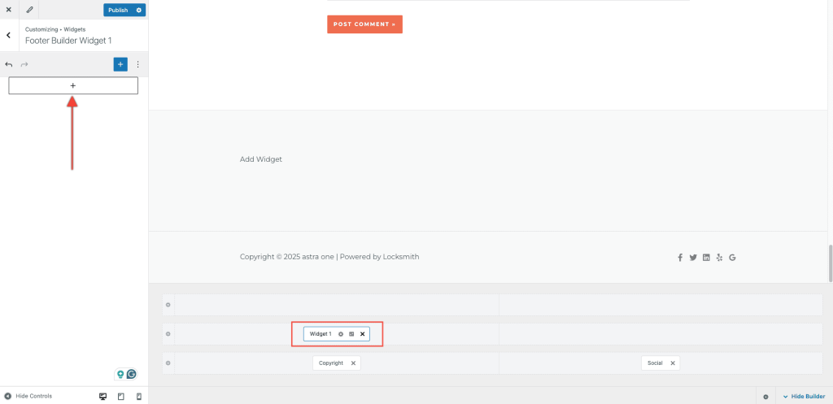Click the Footer Builder Widget 1 heading
The height and width of the screenshot is (404, 833).
tap(68, 41)
